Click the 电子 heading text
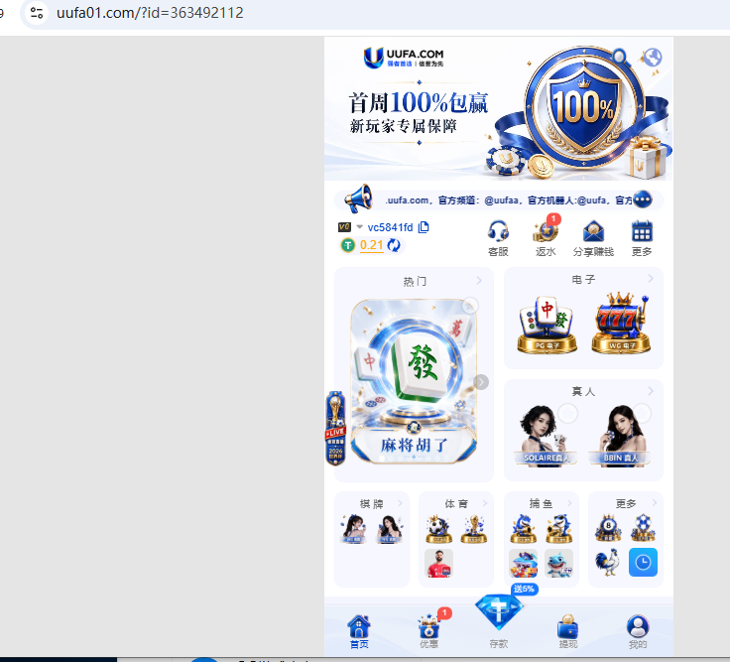730x662 pixels. (x=583, y=280)
